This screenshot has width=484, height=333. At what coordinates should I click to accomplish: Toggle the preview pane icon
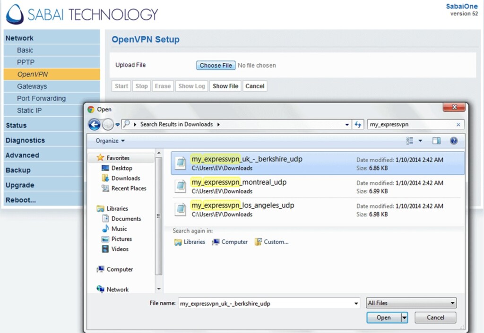coord(436,141)
